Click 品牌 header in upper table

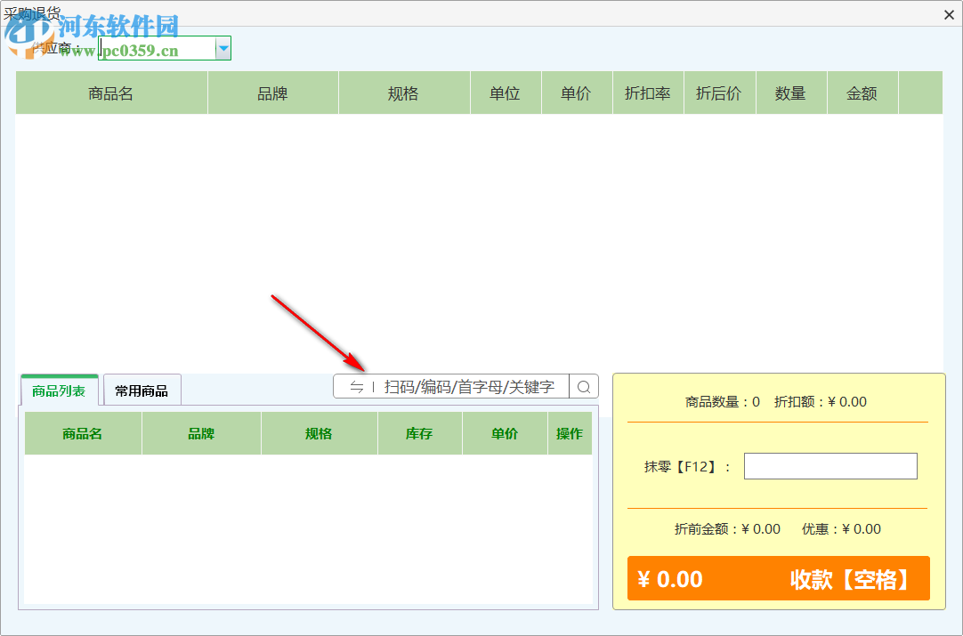[272, 93]
